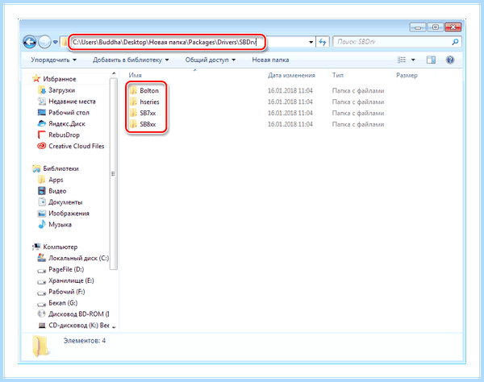Open Рабочий стол in favorites

click(69, 113)
